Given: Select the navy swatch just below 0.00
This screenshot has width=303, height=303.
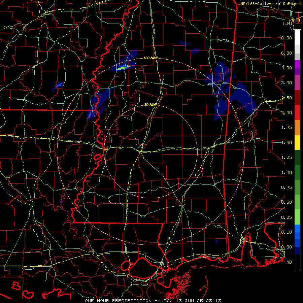Looking at the screenshot, I should click(297, 250).
